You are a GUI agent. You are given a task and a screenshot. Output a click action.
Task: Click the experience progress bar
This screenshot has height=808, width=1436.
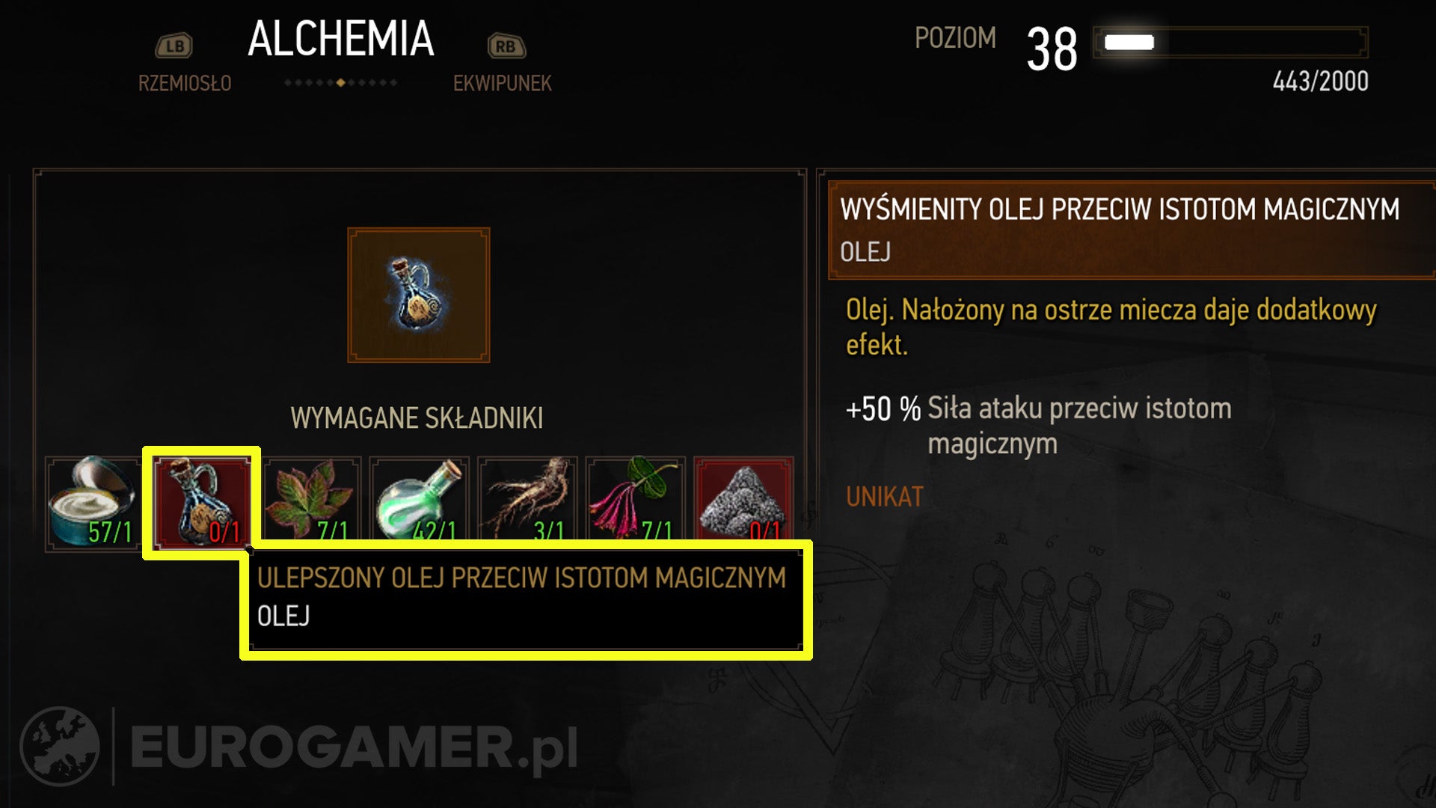pyautogui.click(x=1230, y=43)
